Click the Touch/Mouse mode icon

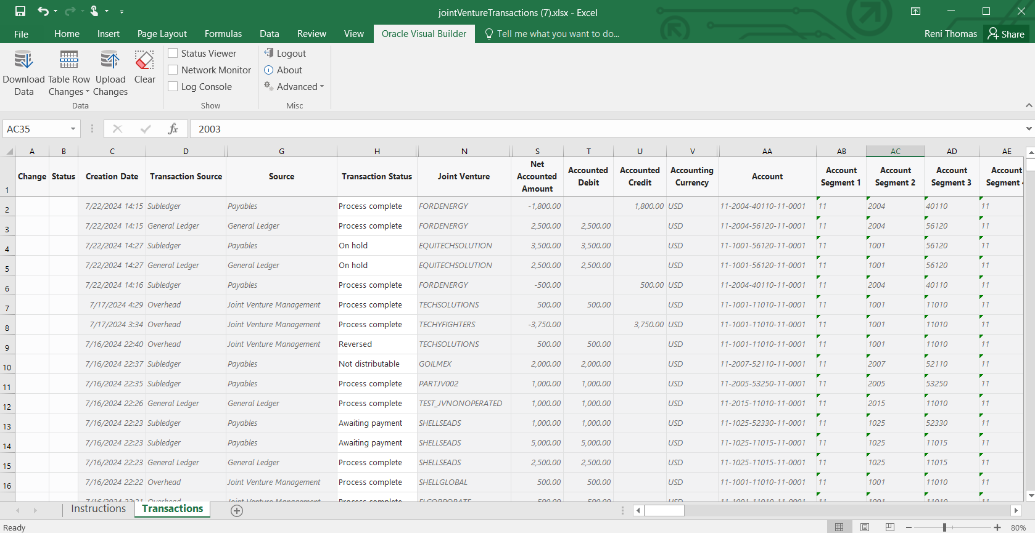94,11
